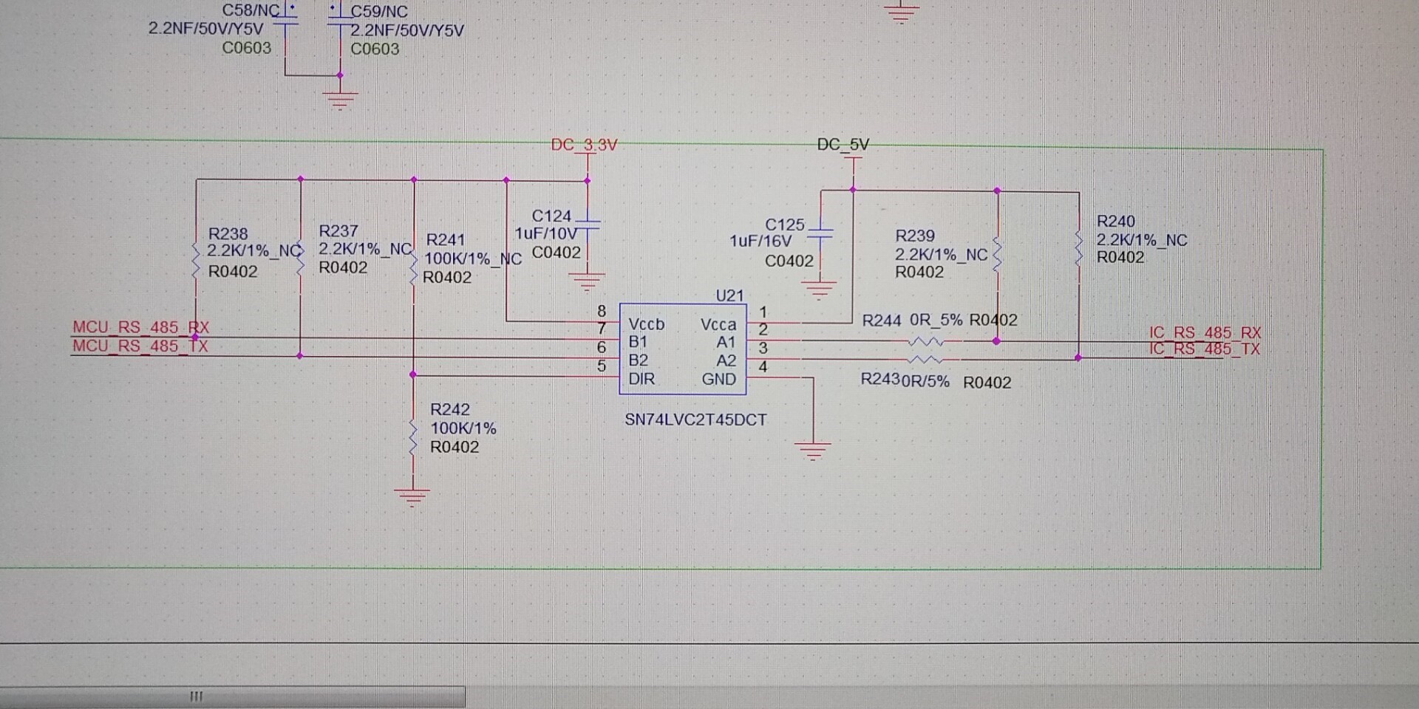Image resolution: width=1419 pixels, height=709 pixels.
Task: Select the R240 resistor designator
Action: [1116, 222]
